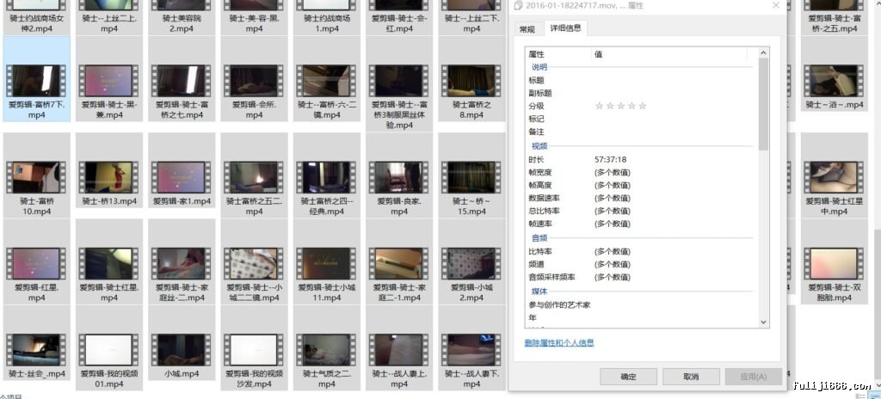Viewport: 881px width, 399px height.
Task: Select the 帧速率 property row
Action: pyautogui.click(x=642, y=224)
